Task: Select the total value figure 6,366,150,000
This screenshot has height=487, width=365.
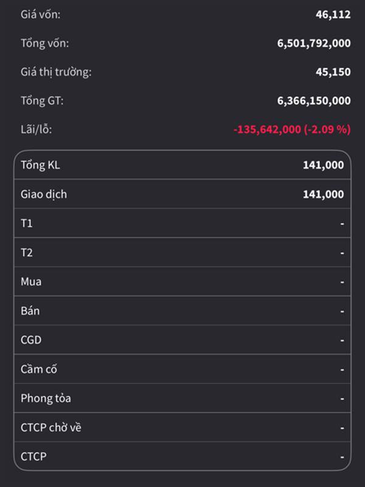Action: (x=314, y=101)
